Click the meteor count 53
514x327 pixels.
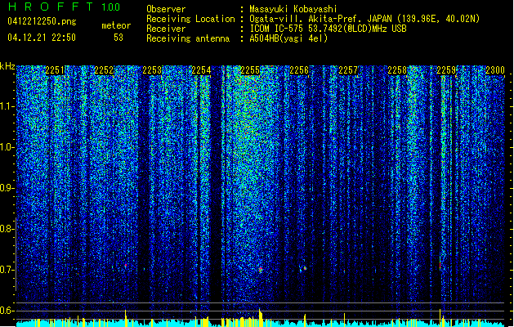click(x=118, y=38)
